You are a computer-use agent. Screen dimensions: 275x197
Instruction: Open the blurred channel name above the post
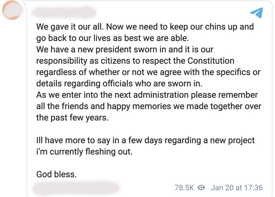pos(64,12)
